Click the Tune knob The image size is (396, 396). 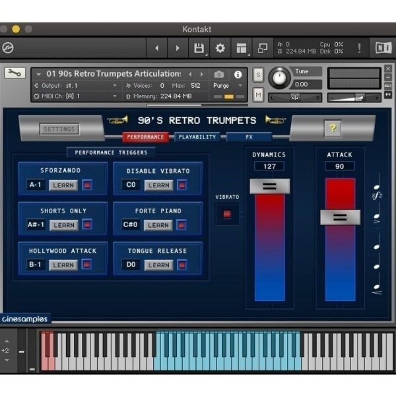coord(279,78)
